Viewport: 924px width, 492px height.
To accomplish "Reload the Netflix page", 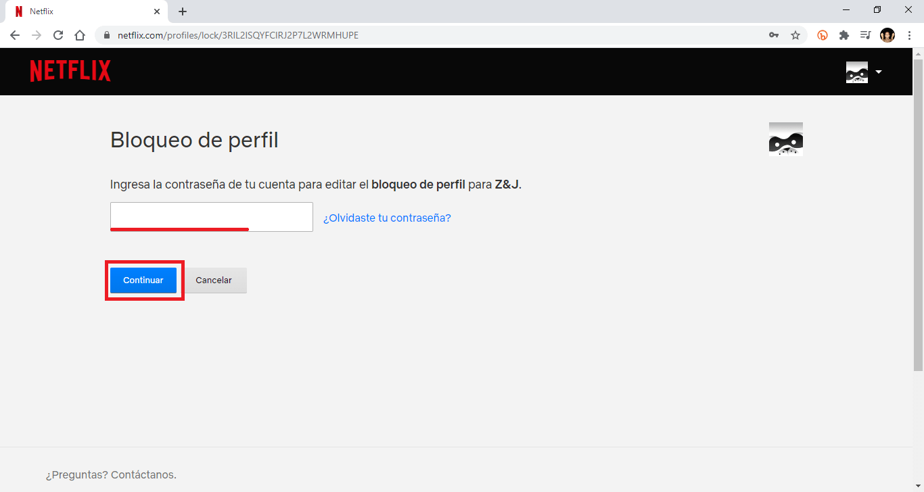I will 58,35.
